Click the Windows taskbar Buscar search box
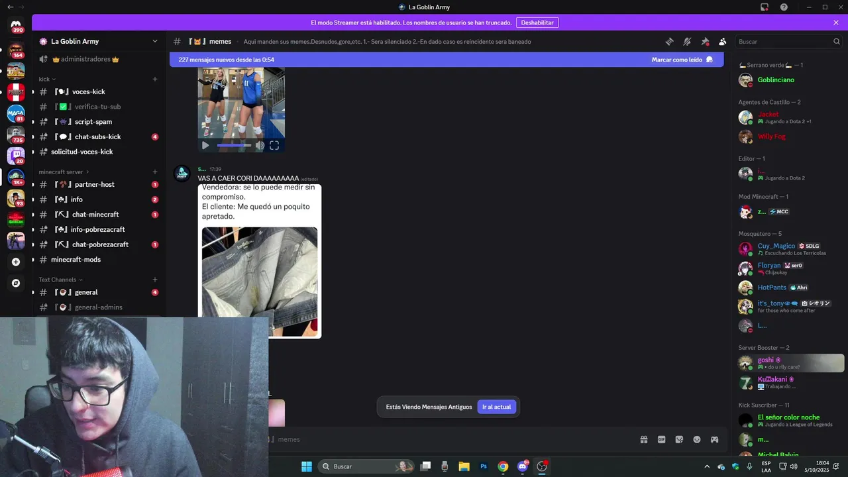Viewport: 848px width, 477px height. tap(366, 466)
